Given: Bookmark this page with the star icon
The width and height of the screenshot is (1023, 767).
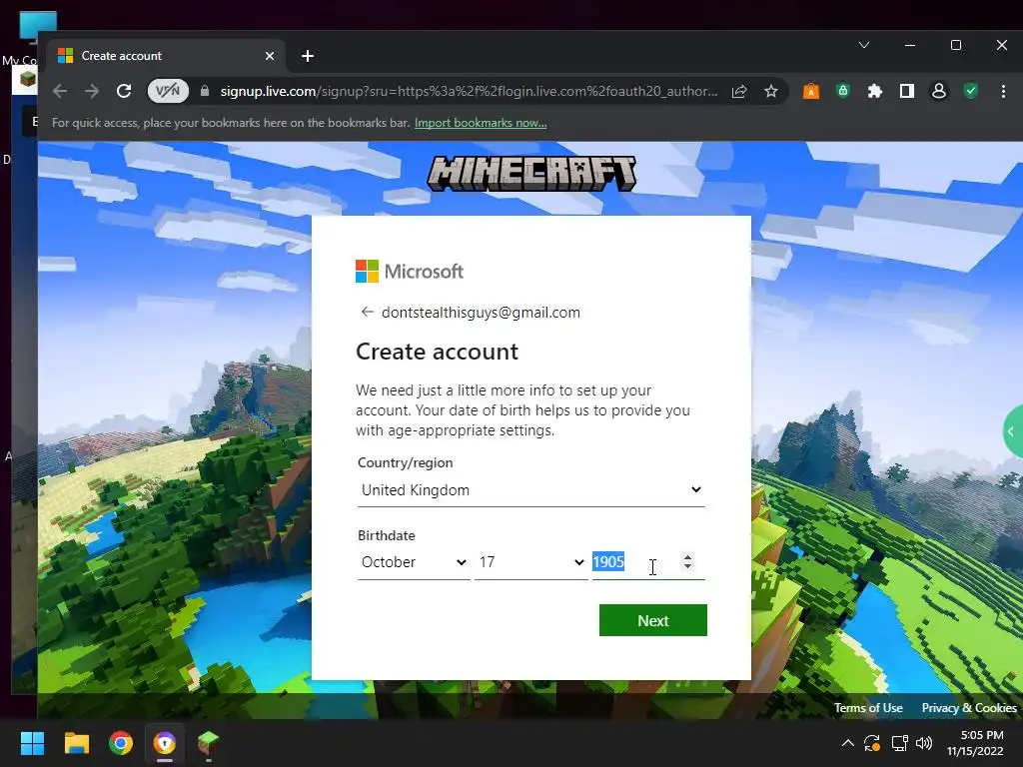Looking at the screenshot, I should click(771, 91).
